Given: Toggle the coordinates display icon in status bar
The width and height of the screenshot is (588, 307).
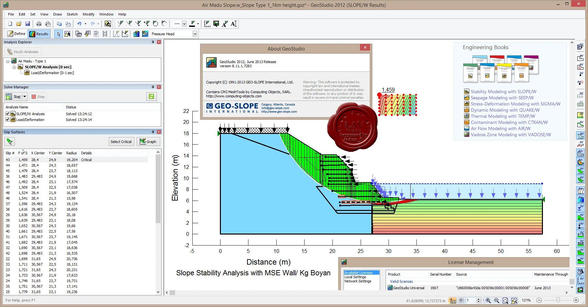Looking at the screenshot, I should click(453, 301).
